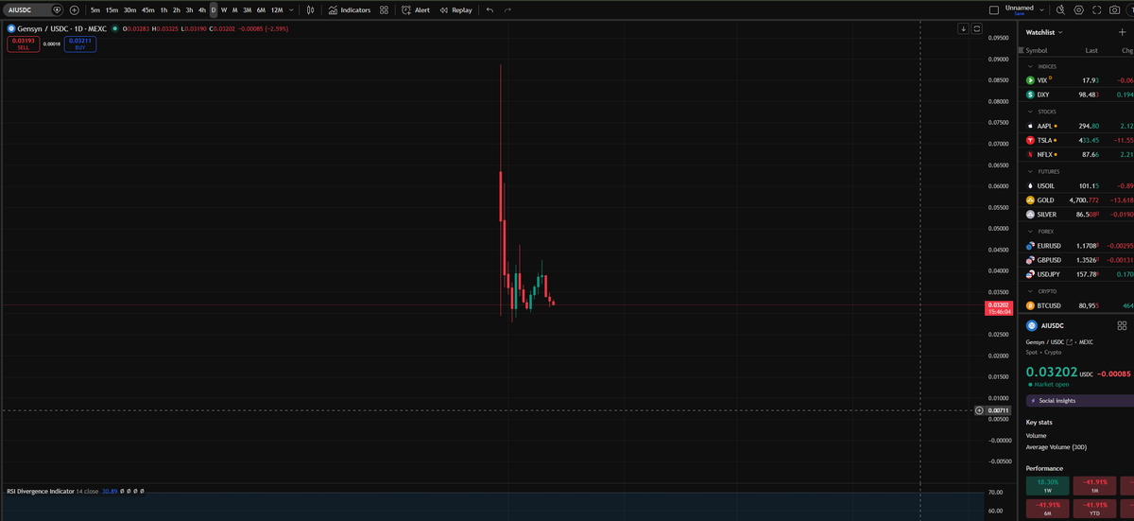The height and width of the screenshot is (521, 1134).
Task: Create a new Alert
Action: (x=416, y=9)
